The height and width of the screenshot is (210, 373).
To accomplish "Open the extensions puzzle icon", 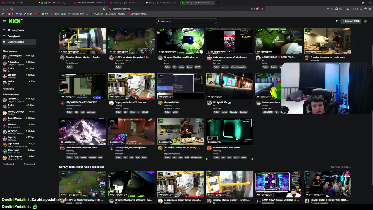I will coord(337,9).
